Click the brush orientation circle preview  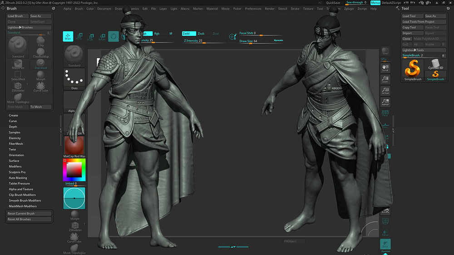coord(74,198)
